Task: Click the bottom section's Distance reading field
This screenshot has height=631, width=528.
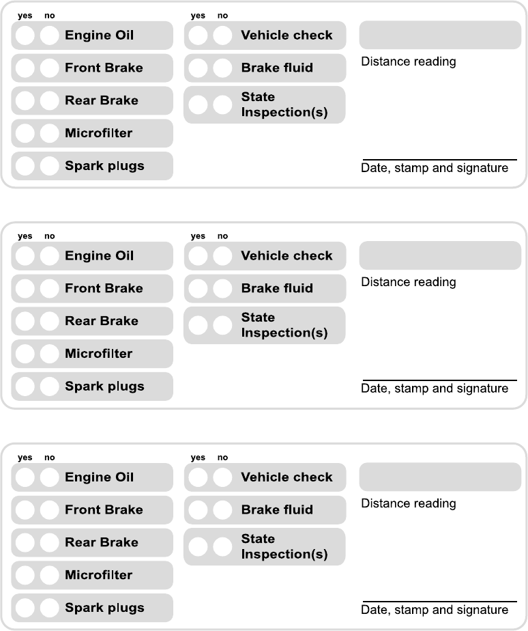Action: (x=440, y=477)
